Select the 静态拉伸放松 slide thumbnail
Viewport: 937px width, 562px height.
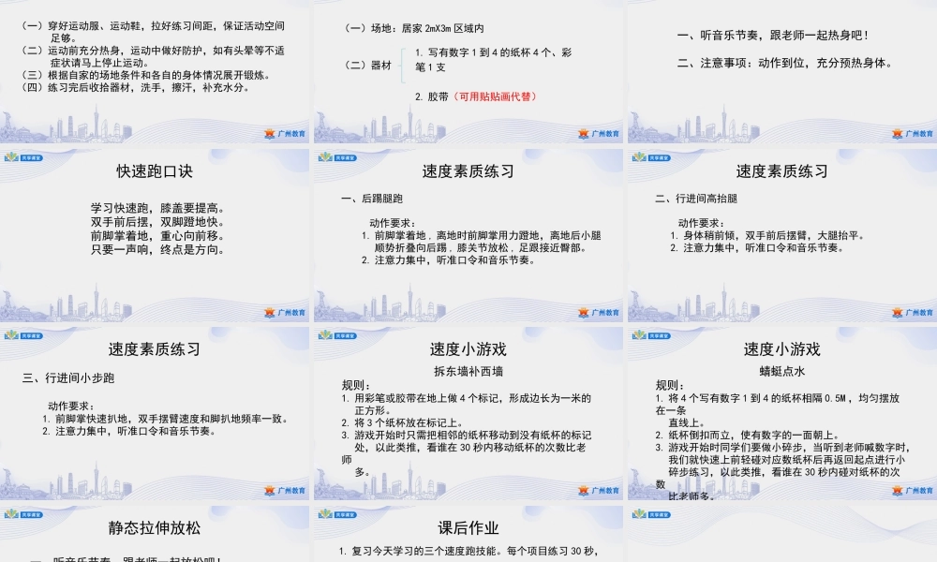coord(156,539)
